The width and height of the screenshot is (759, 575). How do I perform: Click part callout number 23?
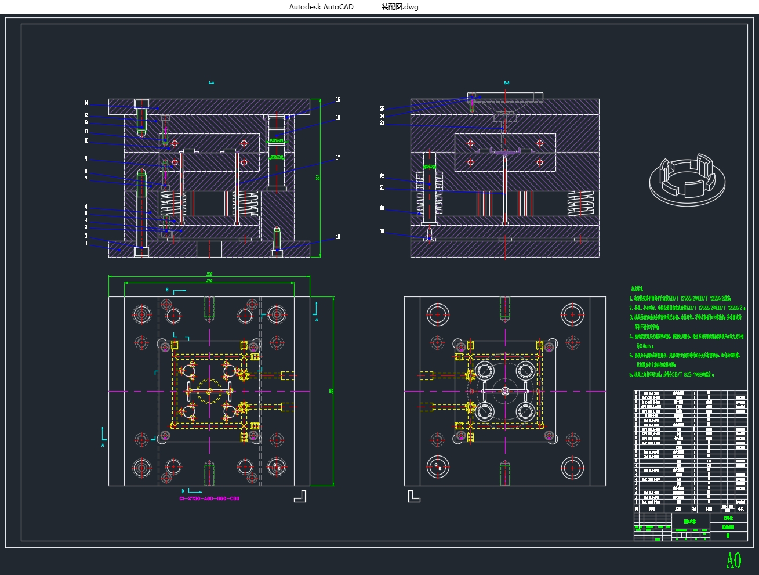coord(382,123)
